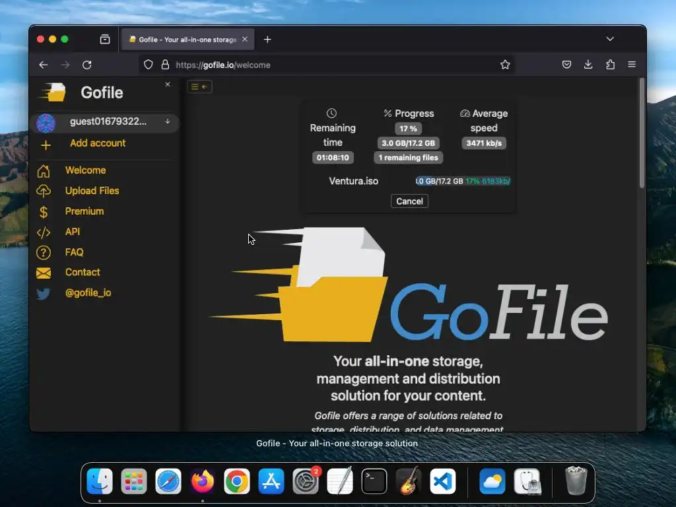Open the Firefox extensions icon
This screenshot has width=676, height=507.
pos(610,65)
